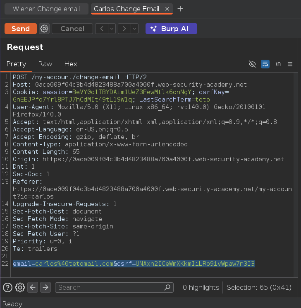
Task: Go back with the previous-request arrow
Action: (x=102, y=29)
